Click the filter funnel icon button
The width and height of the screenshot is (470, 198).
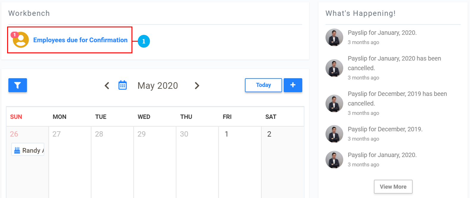(18, 85)
